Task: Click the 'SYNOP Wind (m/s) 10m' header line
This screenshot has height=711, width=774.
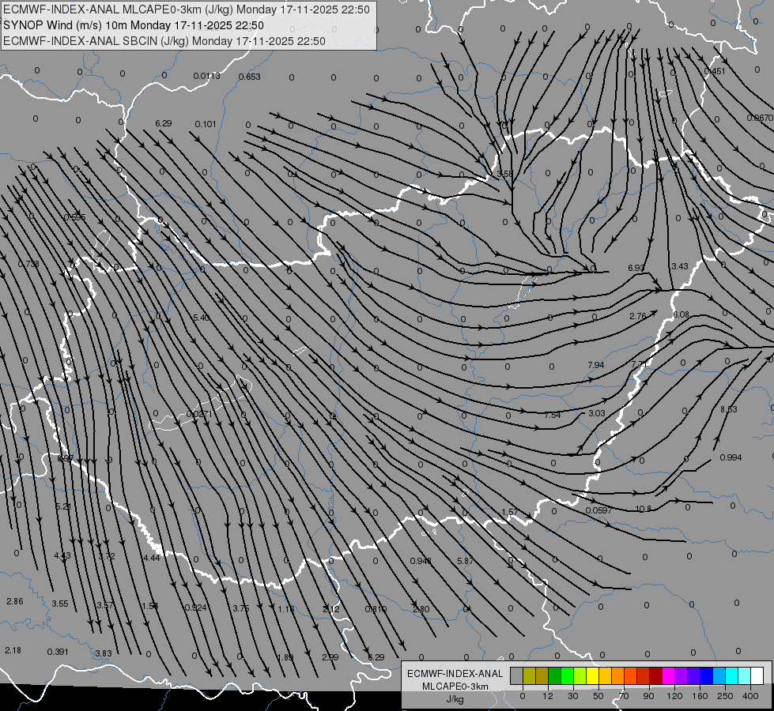Action: [x=134, y=25]
